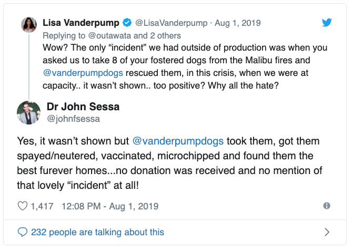Viewport: 352px width, 250px height.
Task: Open the 12:08 PM - Aug 1, 2019 timestamp
Action: click(x=110, y=206)
